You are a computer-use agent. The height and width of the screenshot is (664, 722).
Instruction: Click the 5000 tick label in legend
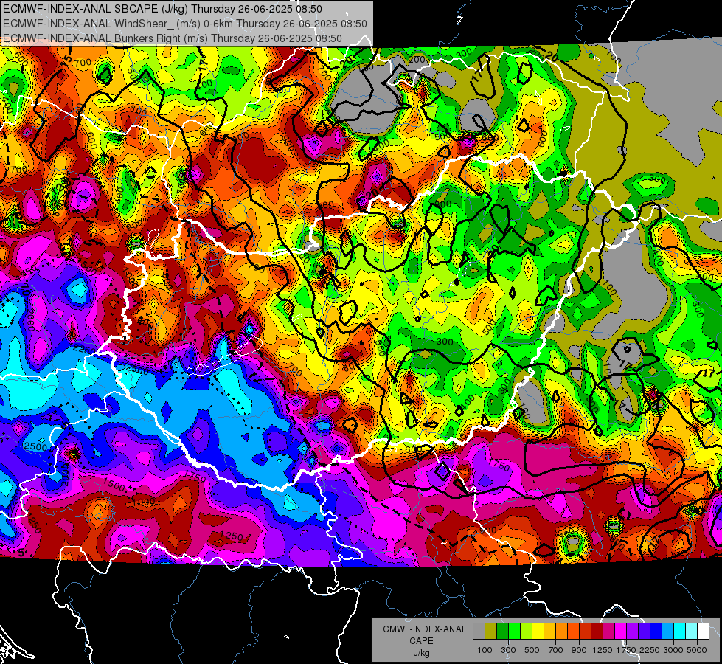(697, 650)
